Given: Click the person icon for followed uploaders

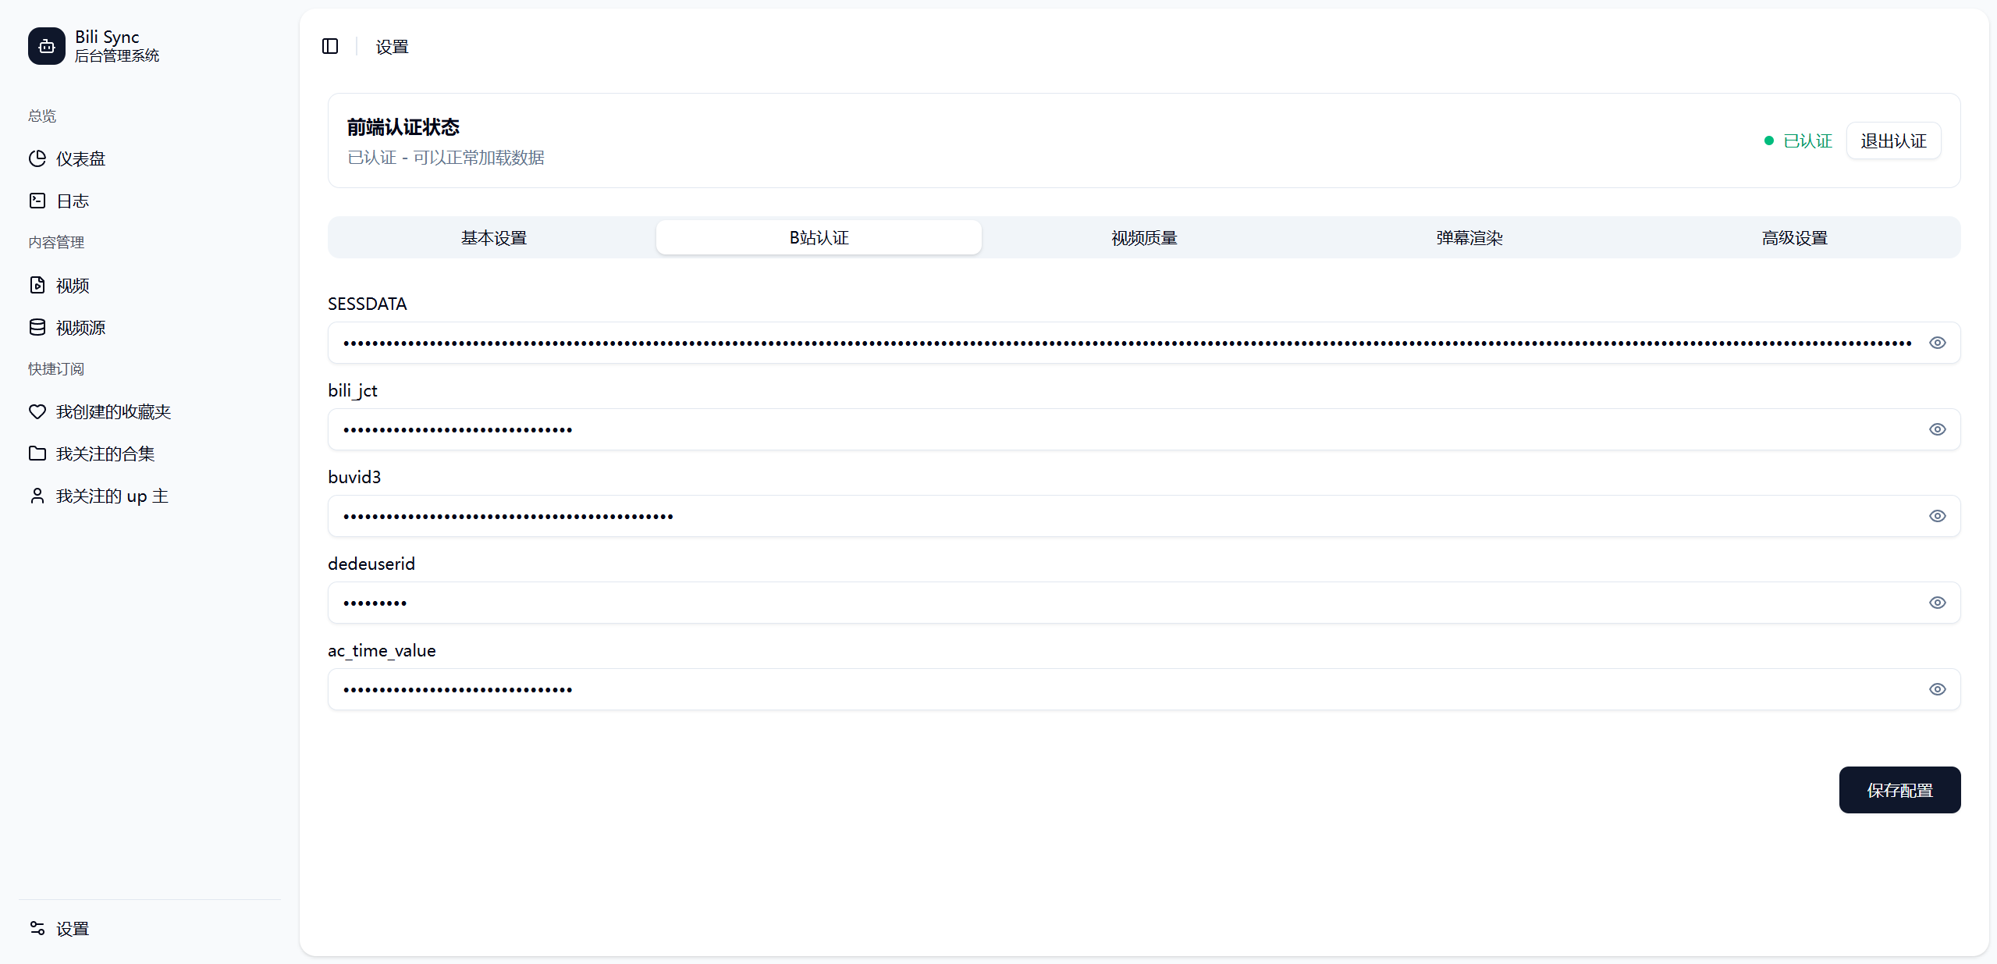Looking at the screenshot, I should (37, 496).
